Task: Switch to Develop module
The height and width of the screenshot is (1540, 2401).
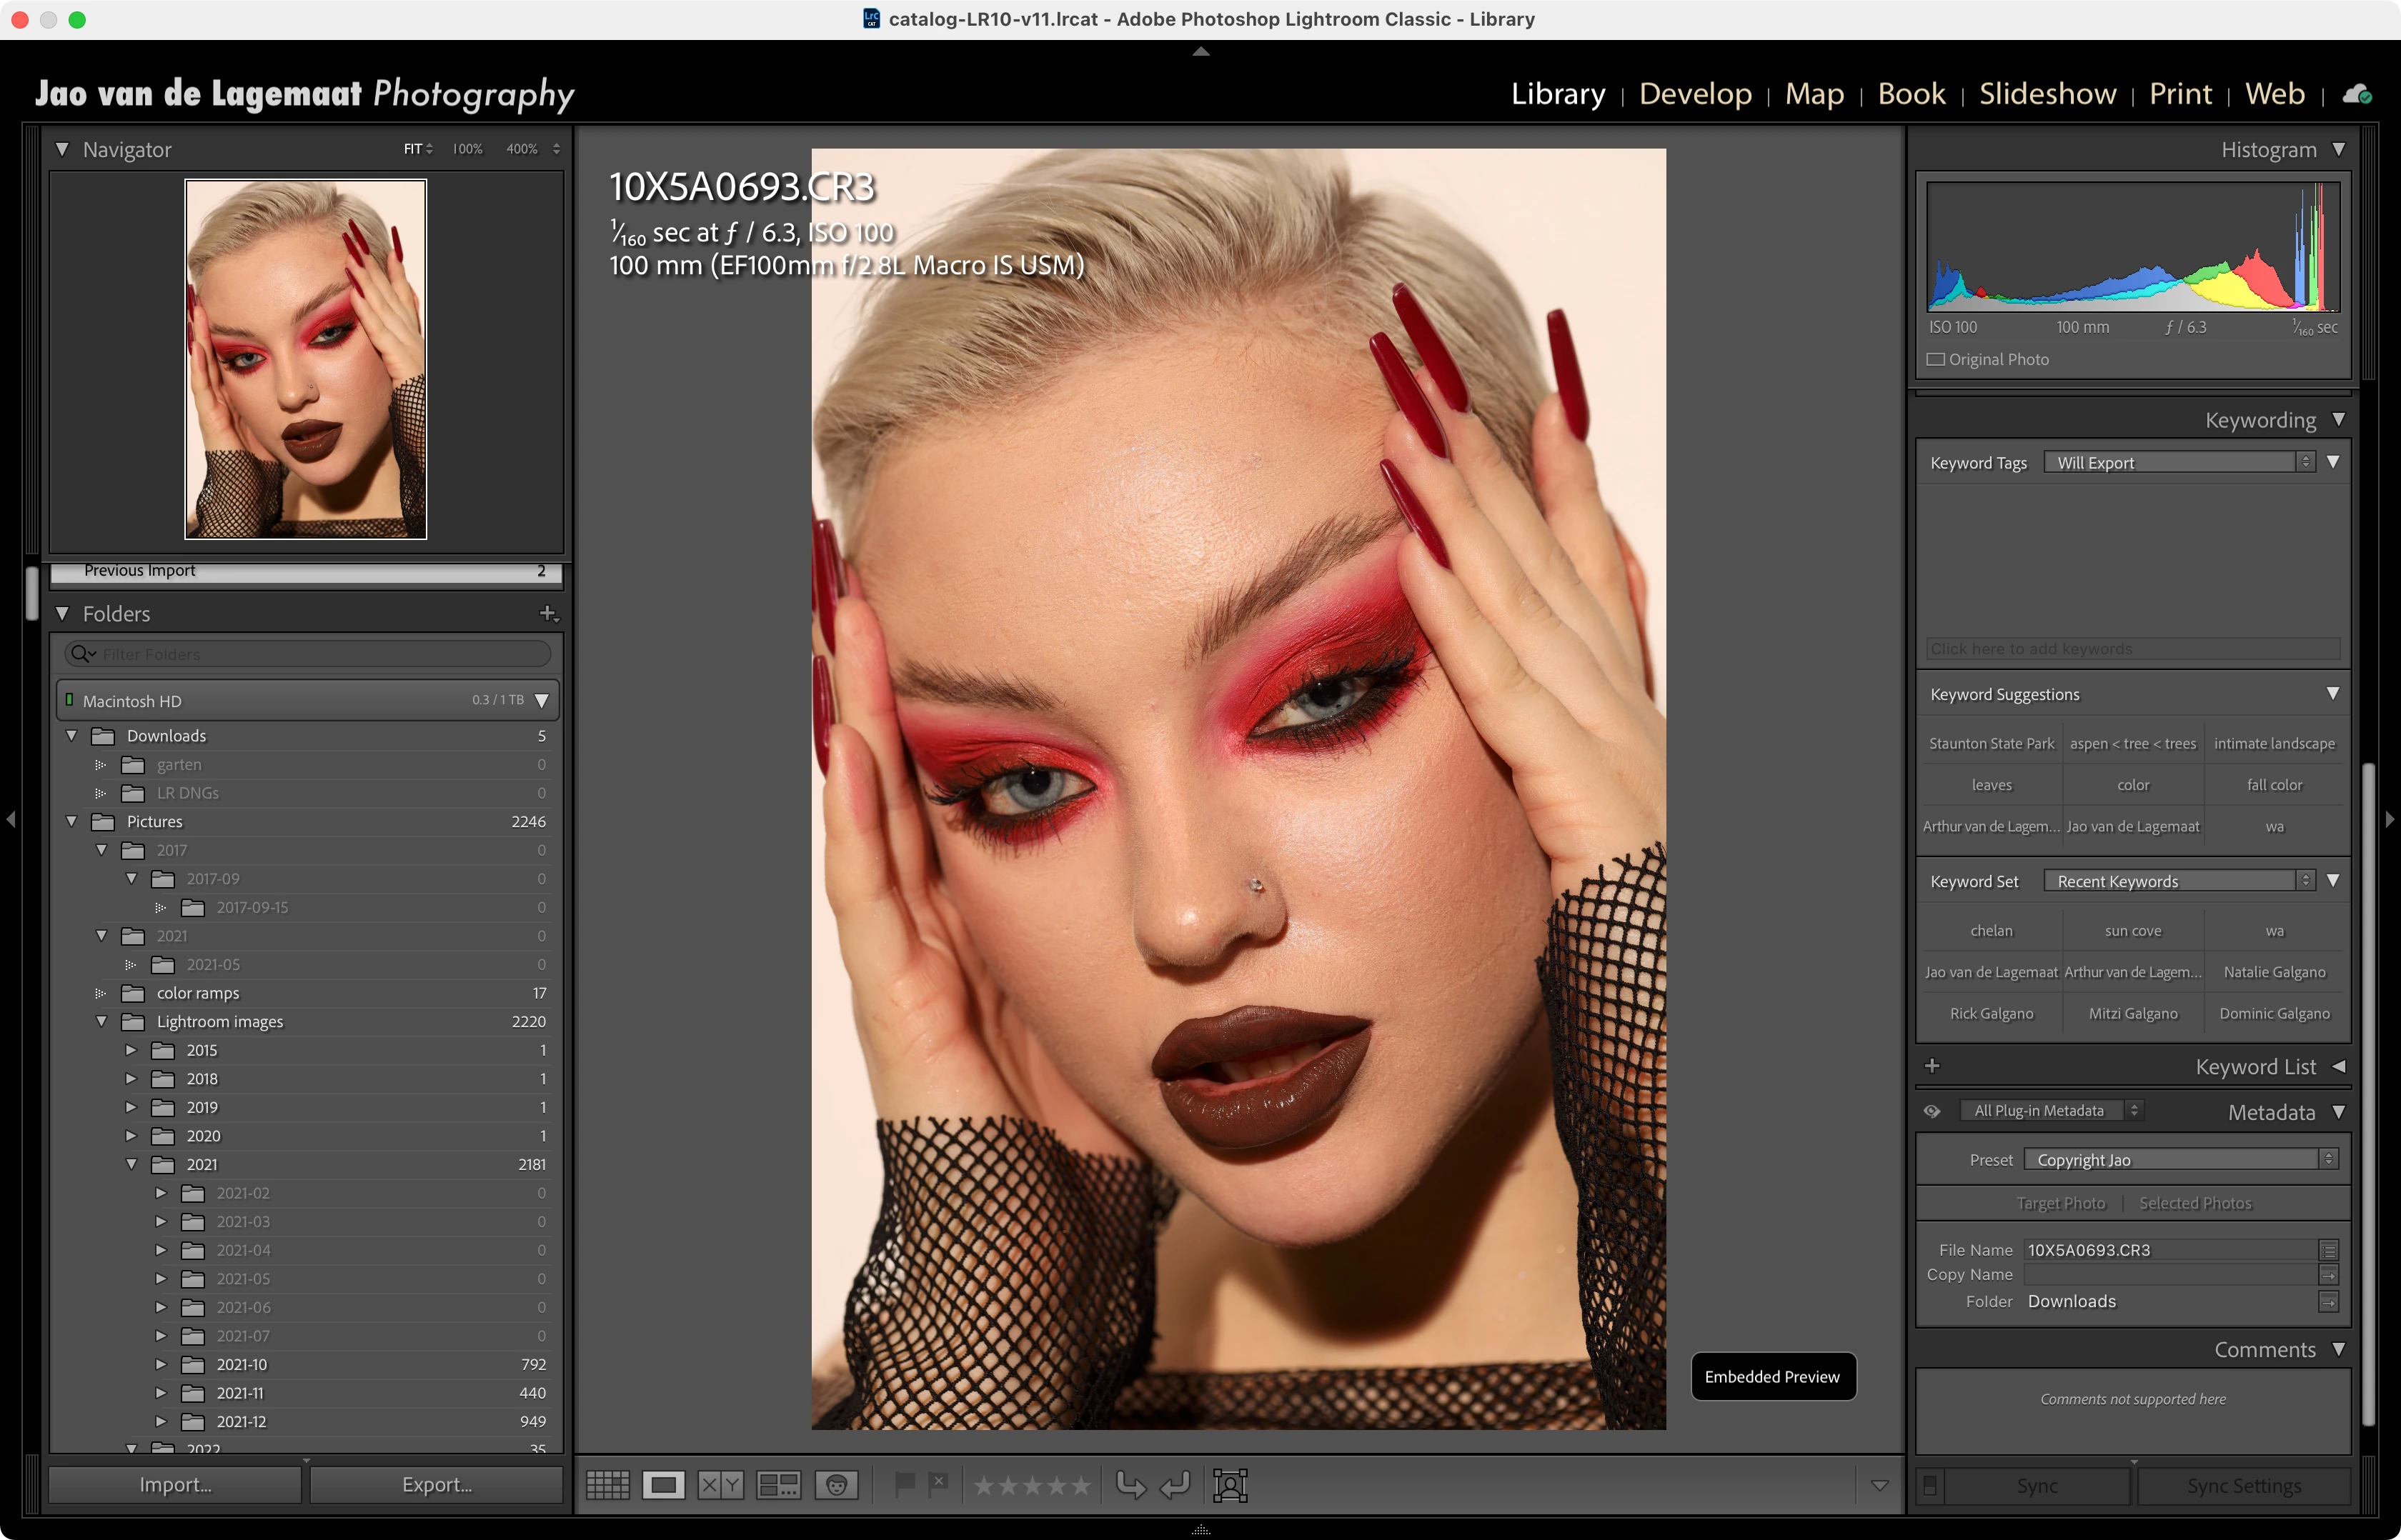Action: 1695,93
